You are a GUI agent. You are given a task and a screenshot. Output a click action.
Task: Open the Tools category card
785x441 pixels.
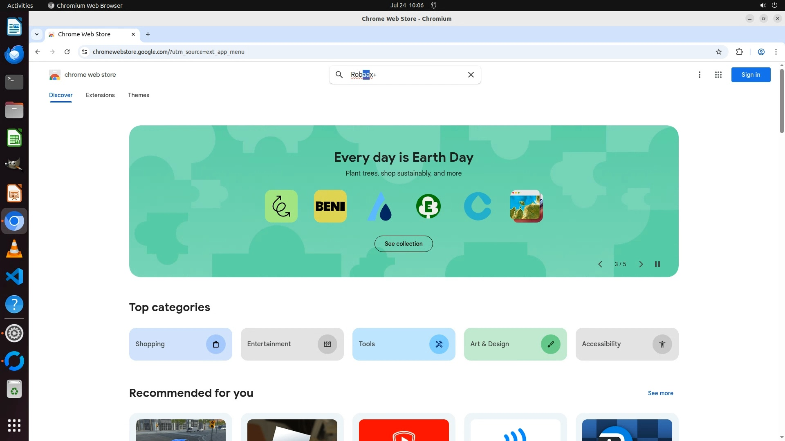pyautogui.click(x=403, y=344)
